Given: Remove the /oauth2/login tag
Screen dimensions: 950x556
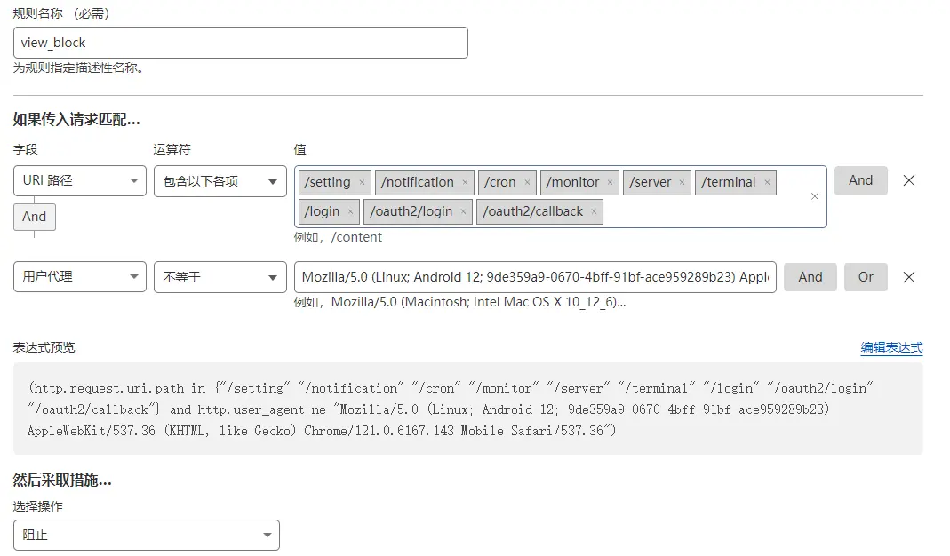Looking at the screenshot, I should [463, 211].
